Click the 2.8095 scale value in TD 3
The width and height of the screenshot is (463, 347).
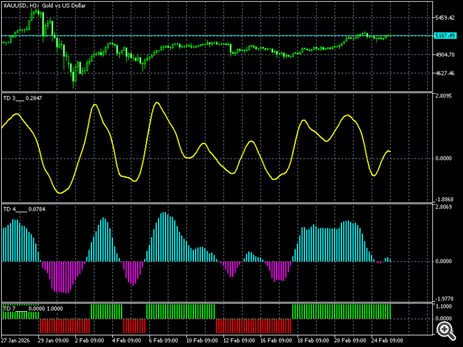pos(443,96)
